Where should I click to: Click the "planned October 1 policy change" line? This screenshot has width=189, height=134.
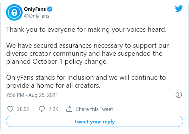tap(57, 62)
